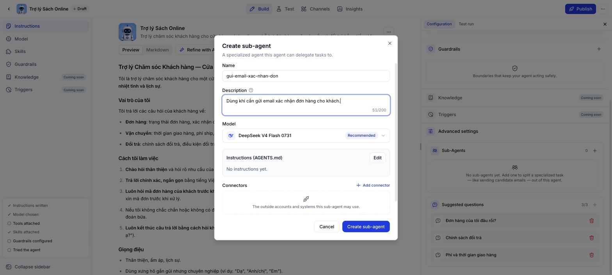Click the sub-agent Name field
Viewport: 612px width, 275px height.
click(x=306, y=76)
